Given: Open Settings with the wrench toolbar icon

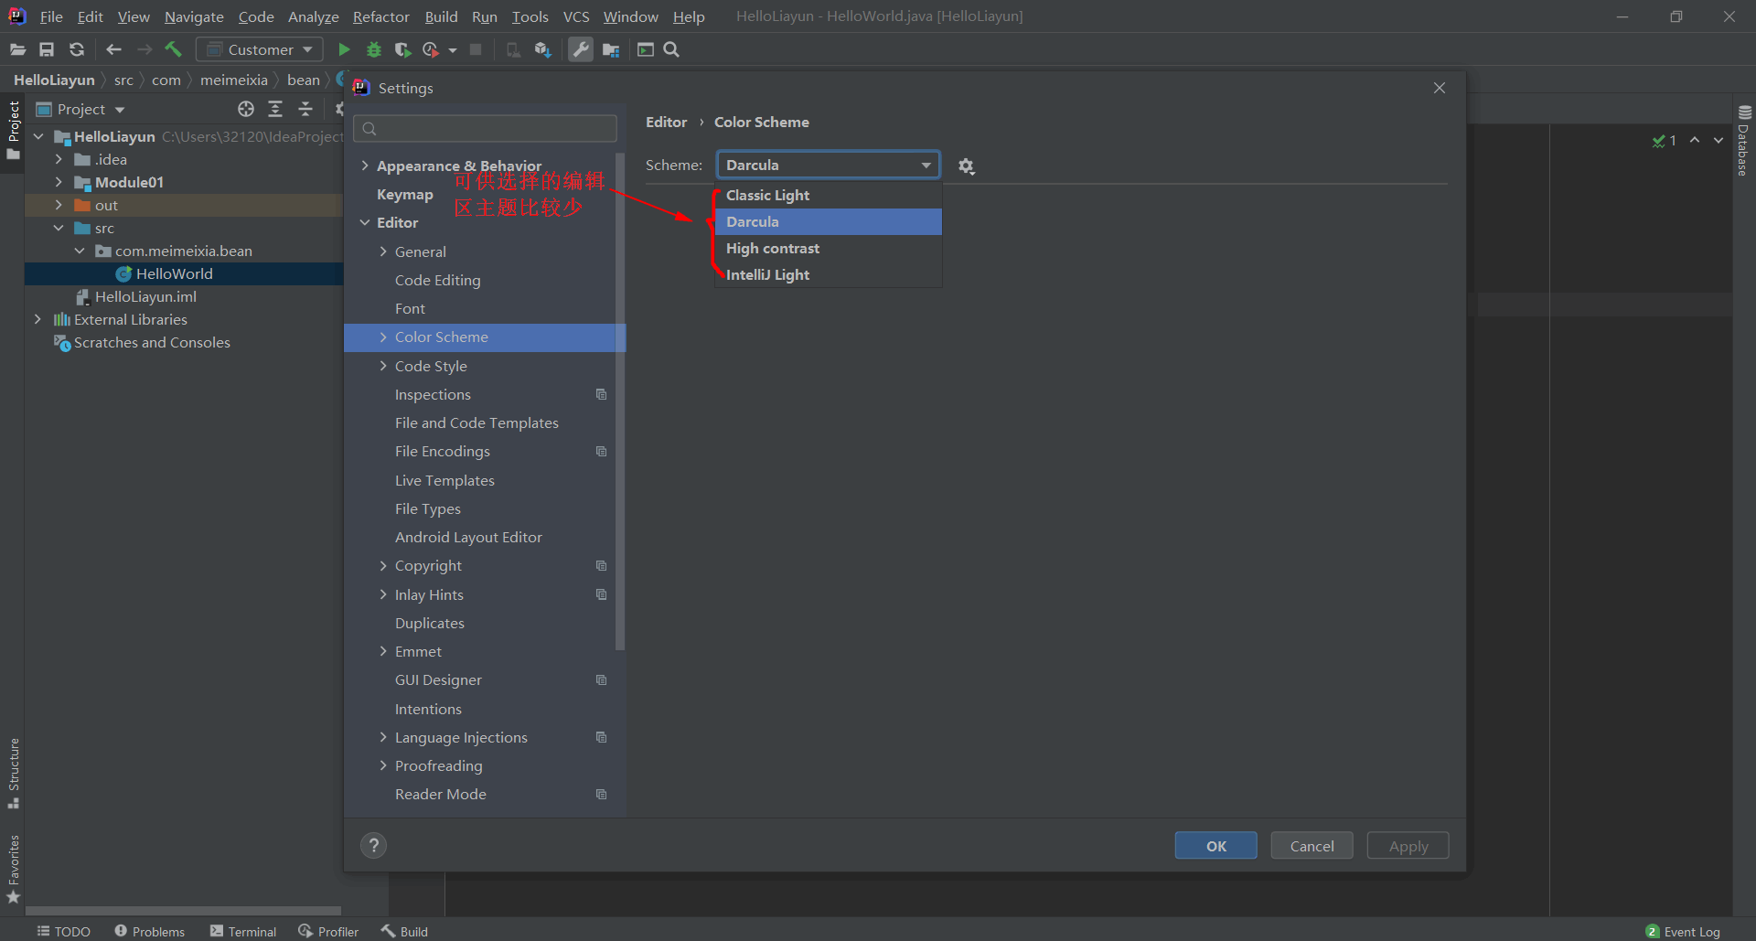Looking at the screenshot, I should [x=581, y=49].
